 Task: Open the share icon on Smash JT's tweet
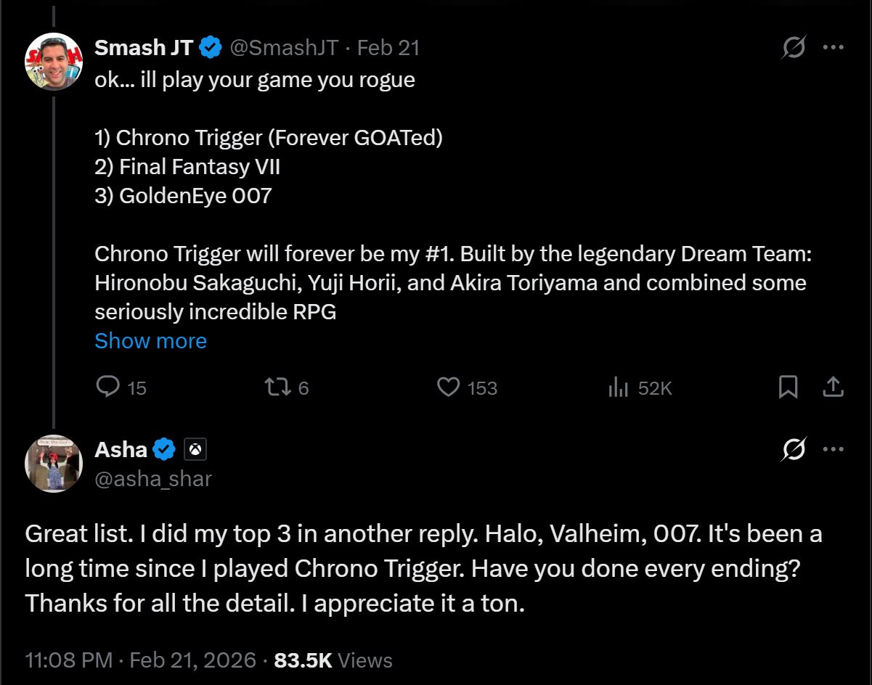[x=834, y=387]
